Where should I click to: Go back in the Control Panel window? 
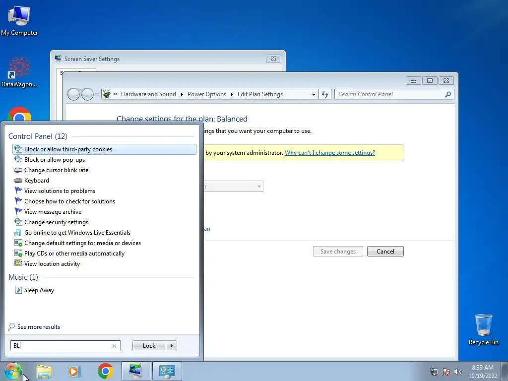[73, 94]
